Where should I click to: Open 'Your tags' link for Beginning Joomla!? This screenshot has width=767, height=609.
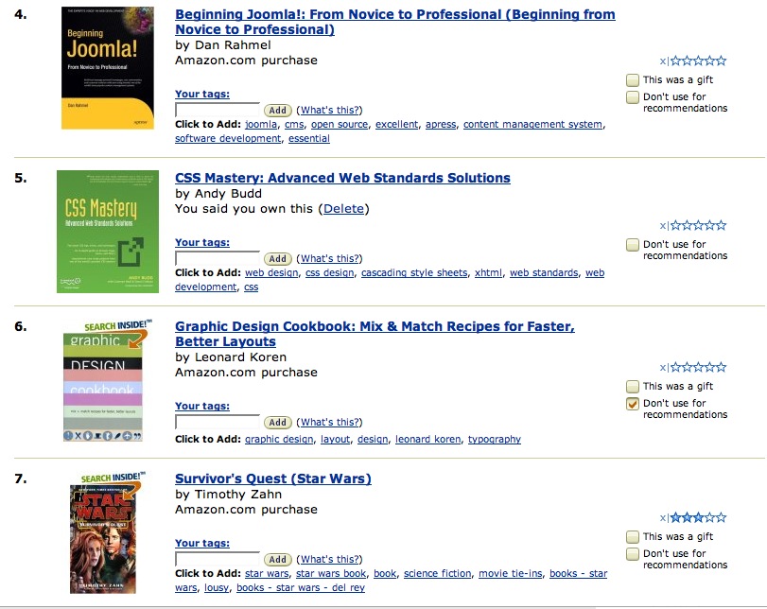click(202, 94)
